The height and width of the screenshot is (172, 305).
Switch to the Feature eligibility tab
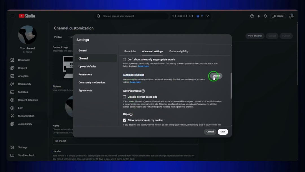click(179, 51)
